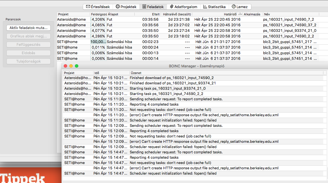Image resolution: width=328 pixels, height=183 pixels.
Task: Select the 14:47 HTTP response error log entry
Action: (193, 168)
